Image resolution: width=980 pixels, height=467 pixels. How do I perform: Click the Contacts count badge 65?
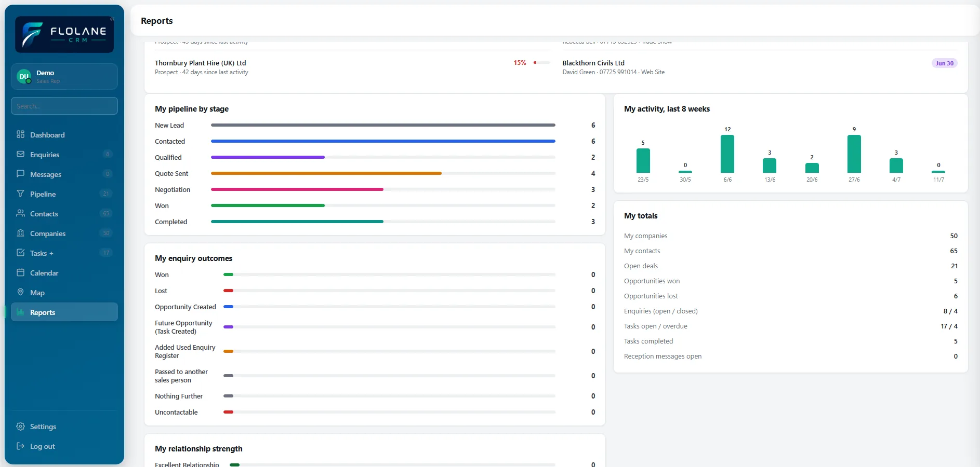tap(106, 213)
